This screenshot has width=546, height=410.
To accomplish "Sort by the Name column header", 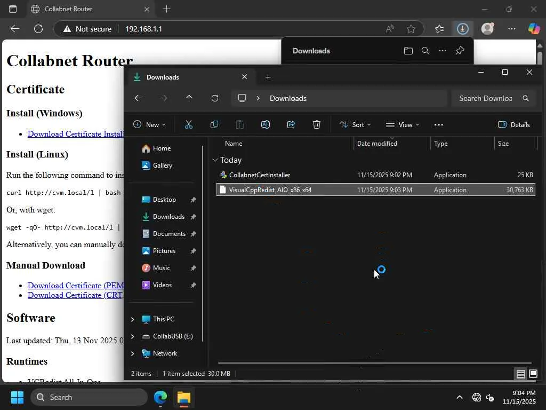I will tap(234, 144).
